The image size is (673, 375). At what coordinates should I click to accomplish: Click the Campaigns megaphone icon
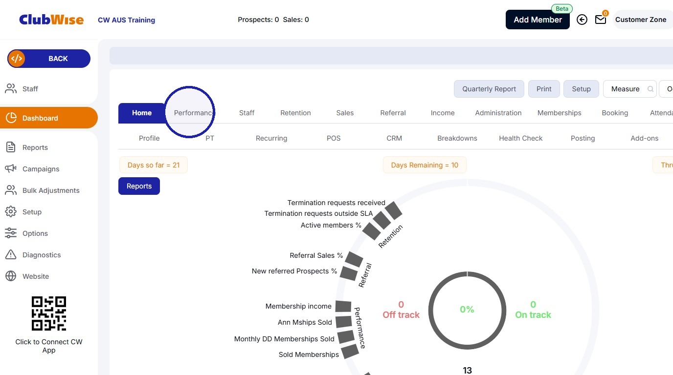[11, 168]
